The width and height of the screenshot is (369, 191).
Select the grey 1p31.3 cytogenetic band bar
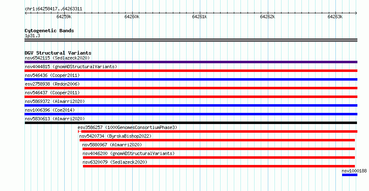[191, 40]
